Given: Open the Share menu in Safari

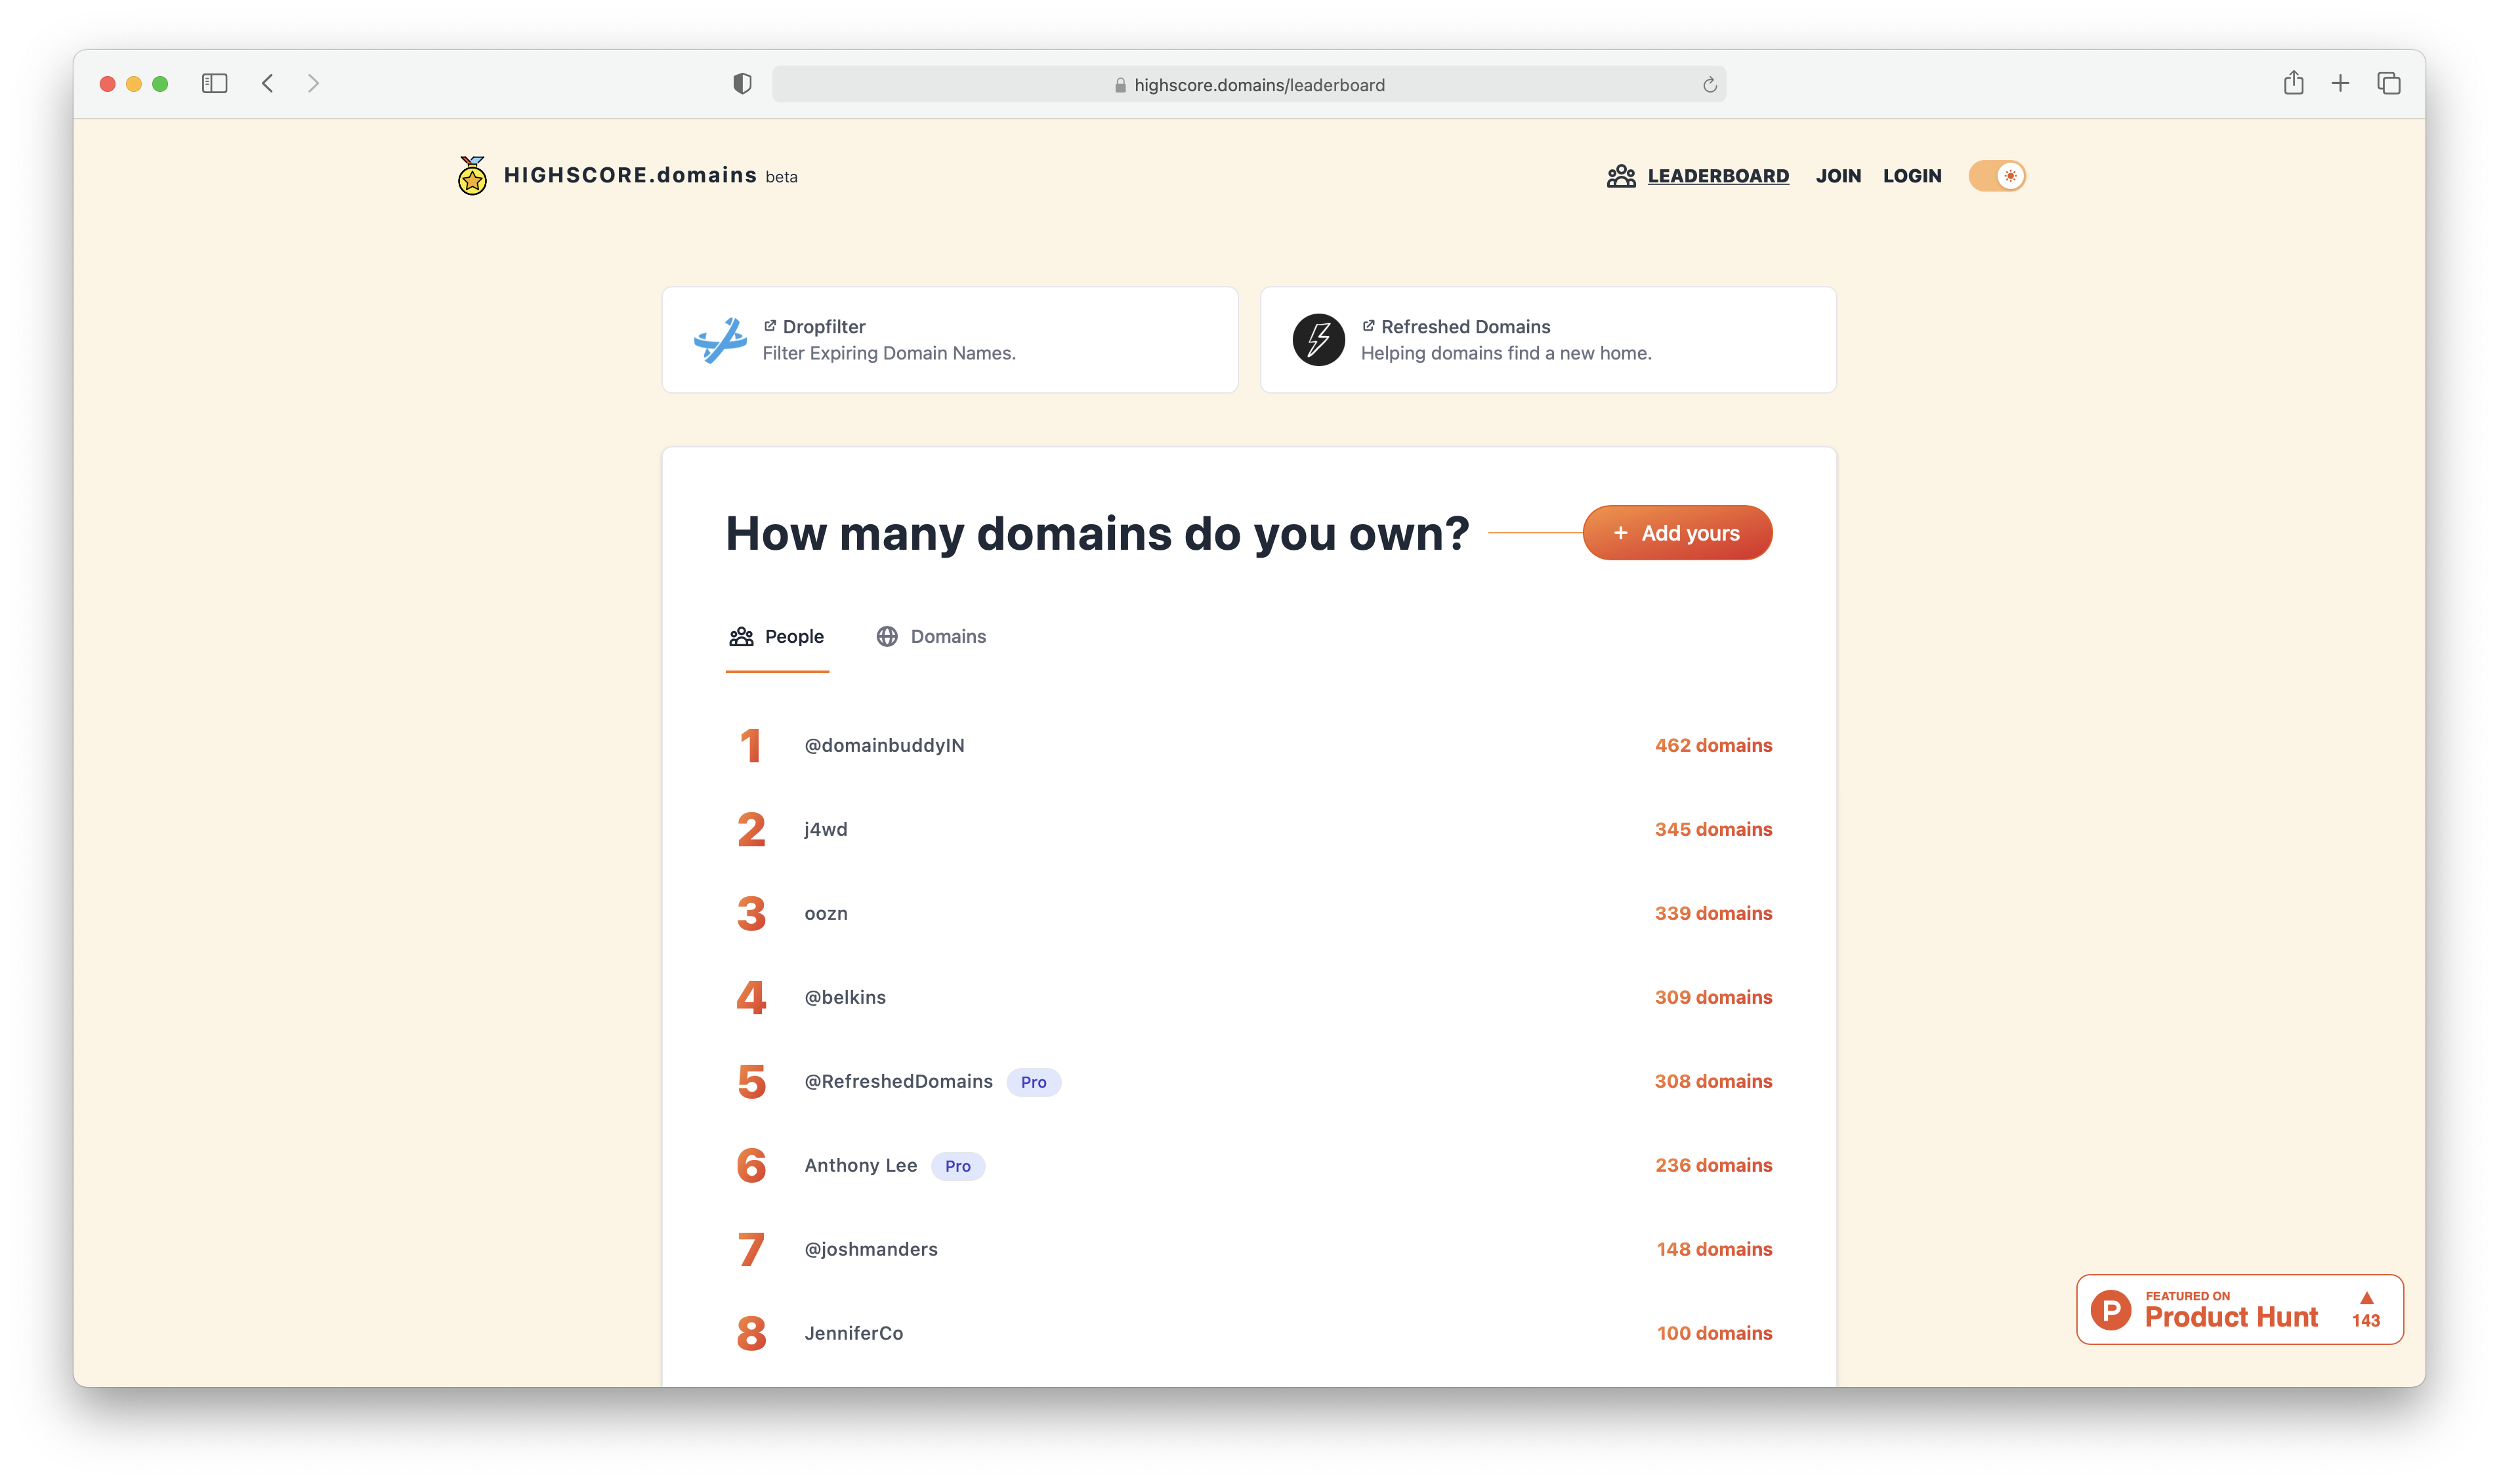Looking at the screenshot, I should [x=2293, y=83].
